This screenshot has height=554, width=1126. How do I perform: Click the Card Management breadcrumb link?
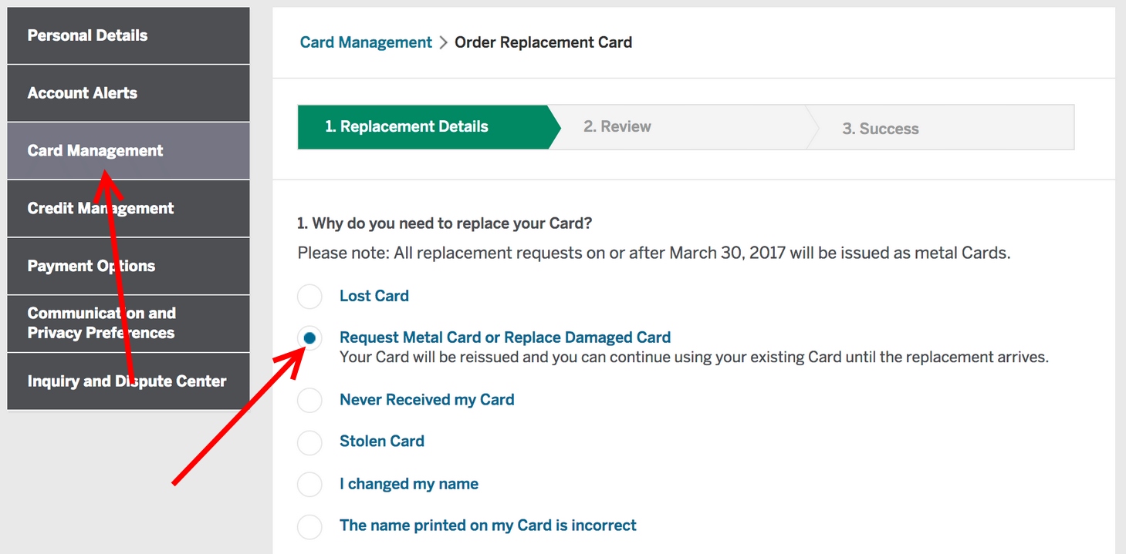pos(366,42)
